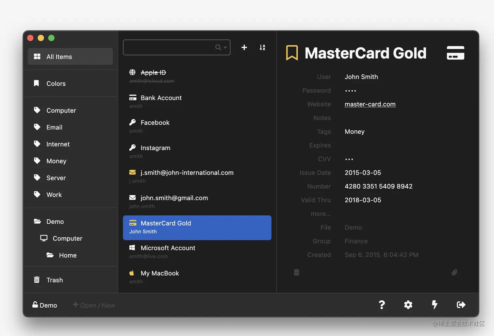Viewport: 494px width, 336px height.
Task: Select the Home subgroup folder
Action: tap(70, 255)
